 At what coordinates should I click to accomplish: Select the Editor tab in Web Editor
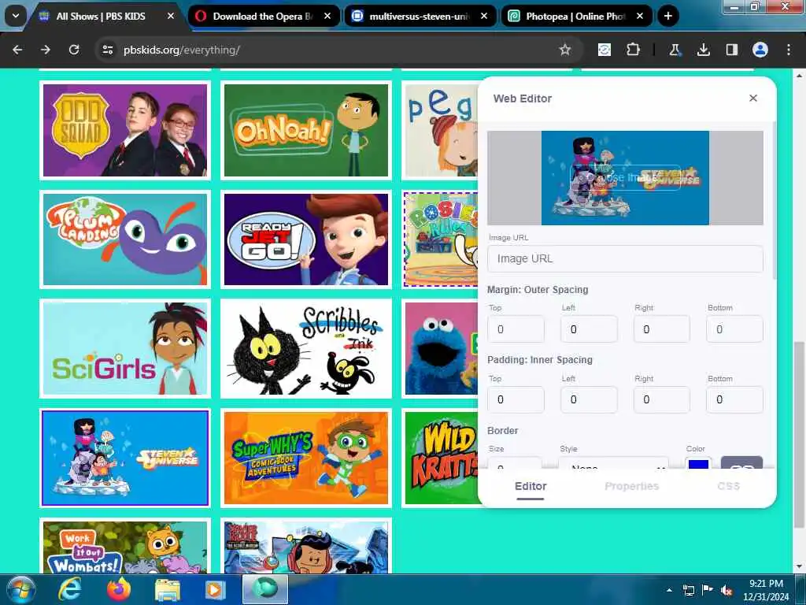point(531,486)
